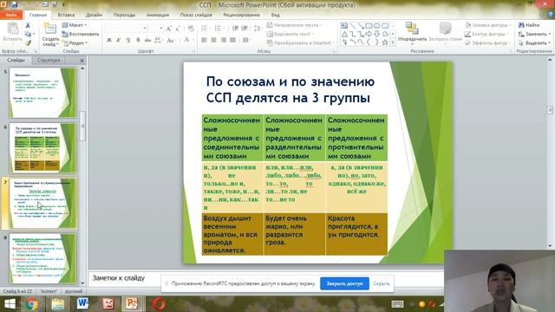The height and width of the screenshot is (312, 555).
Task: Open the Раздел section dropdown
Action: 75,42
